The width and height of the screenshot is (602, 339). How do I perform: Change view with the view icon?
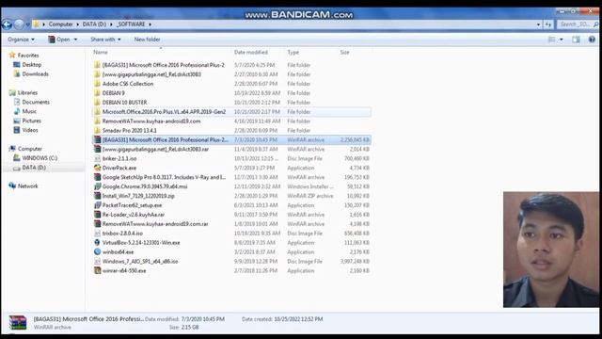tap(552, 40)
